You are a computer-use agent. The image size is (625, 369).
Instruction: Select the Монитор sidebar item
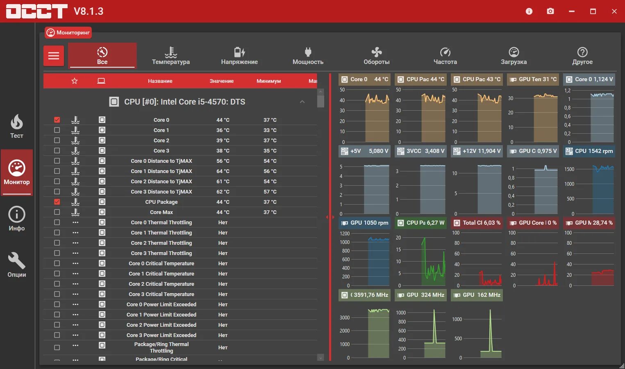click(17, 172)
